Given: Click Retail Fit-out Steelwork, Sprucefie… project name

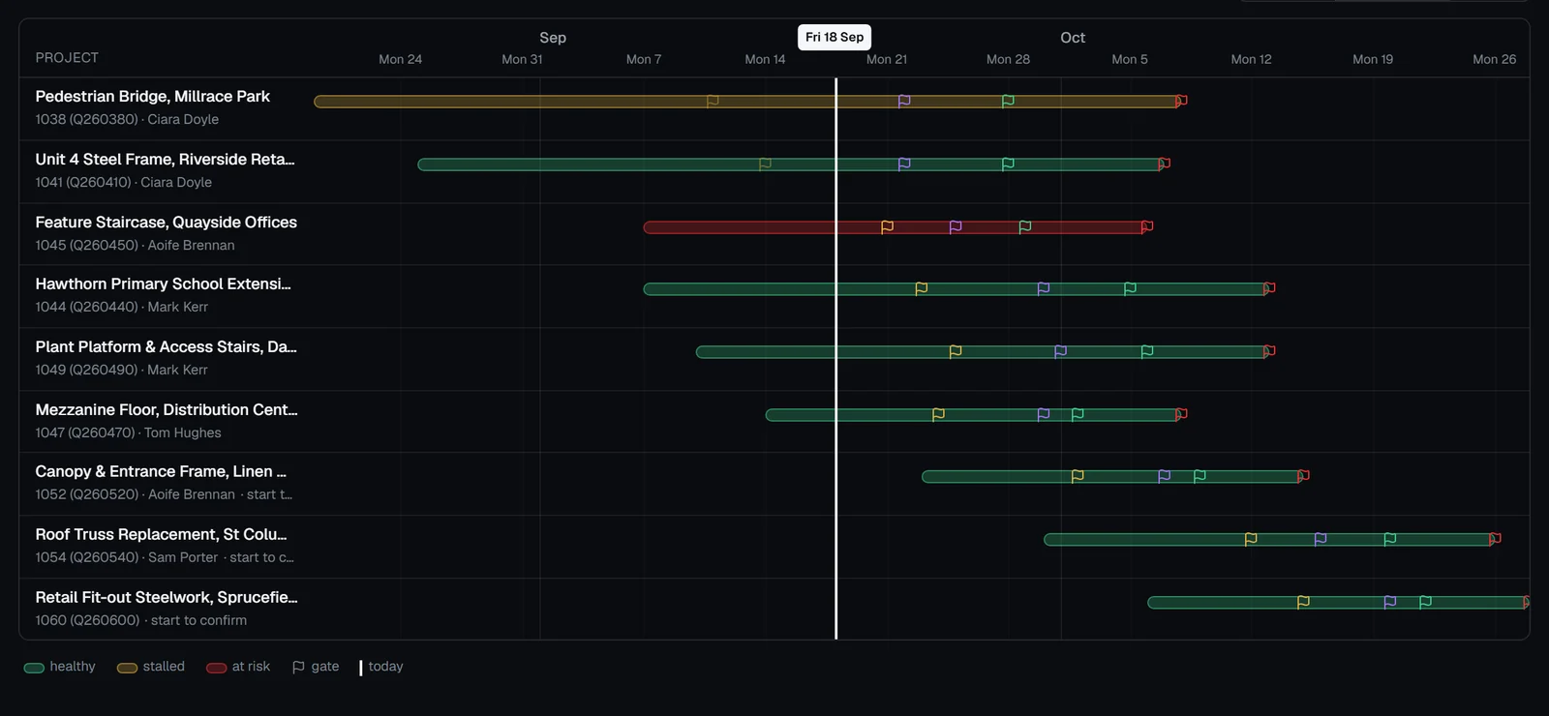Looking at the screenshot, I should [x=167, y=598].
